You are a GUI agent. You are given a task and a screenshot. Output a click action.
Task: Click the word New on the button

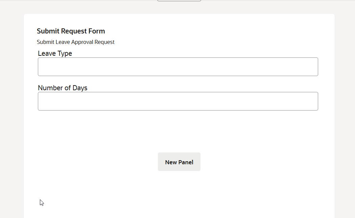coord(171,162)
